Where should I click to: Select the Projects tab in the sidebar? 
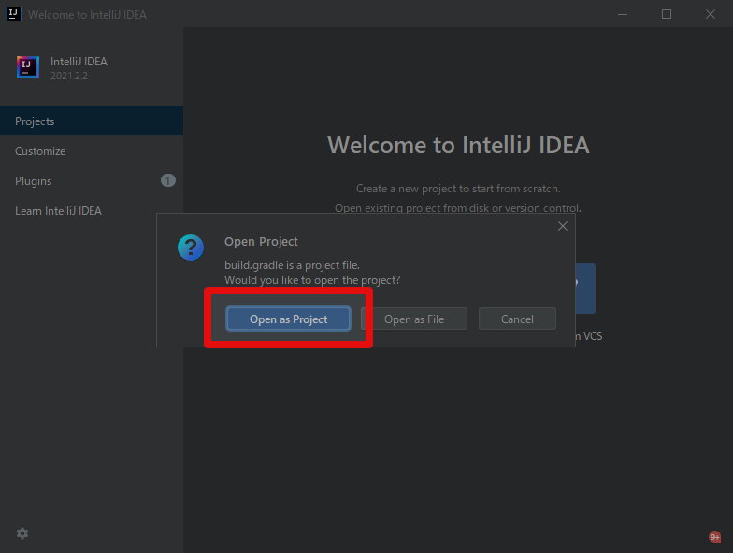[92, 121]
